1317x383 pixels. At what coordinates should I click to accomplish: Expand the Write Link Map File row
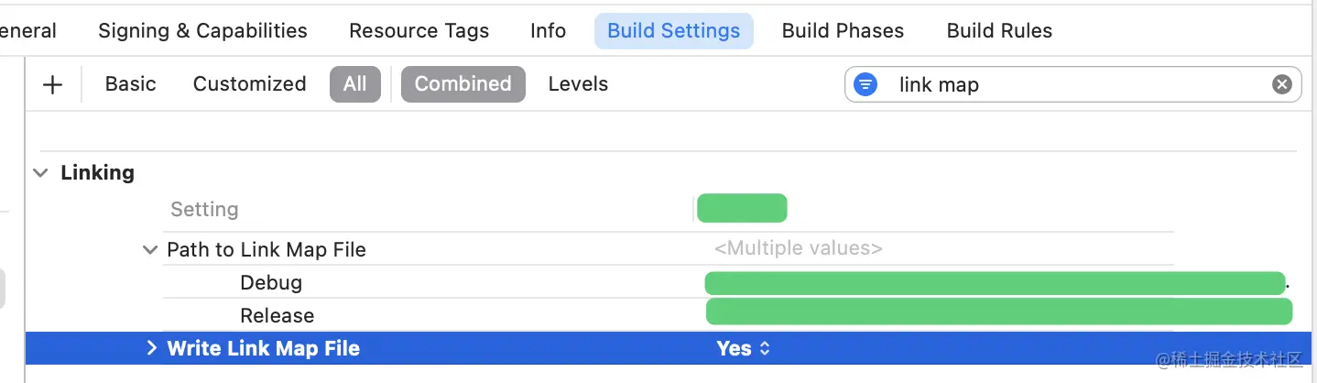click(x=152, y=348)
